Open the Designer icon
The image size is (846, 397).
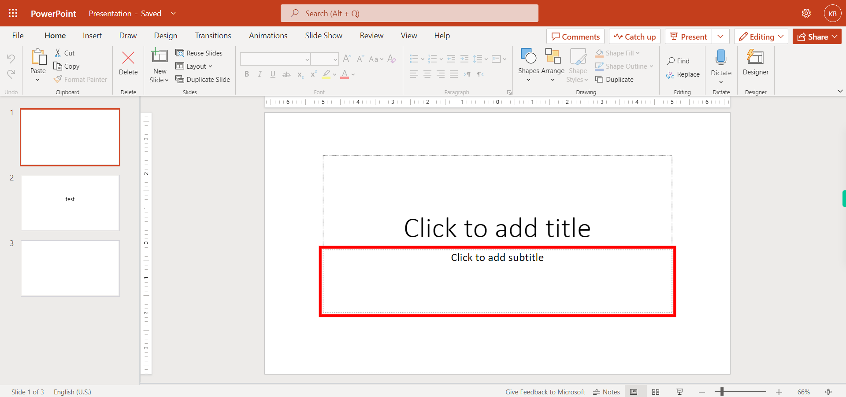click(755, 57)
